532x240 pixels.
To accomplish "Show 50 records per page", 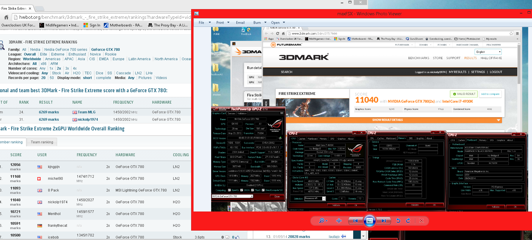I will [x=52, y=78].
